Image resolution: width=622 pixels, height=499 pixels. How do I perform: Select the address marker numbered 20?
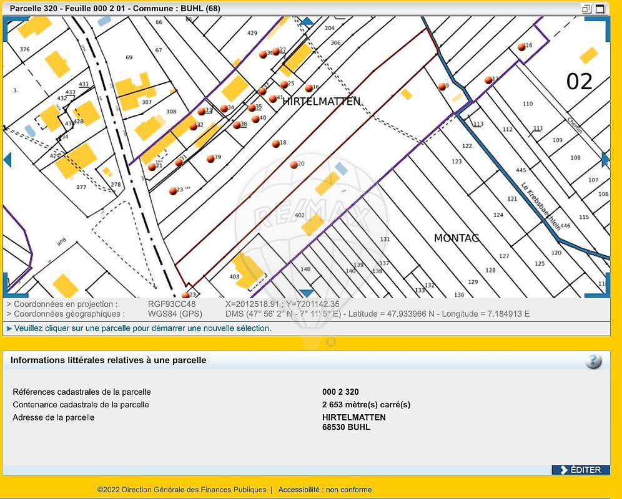pos(294,165)
